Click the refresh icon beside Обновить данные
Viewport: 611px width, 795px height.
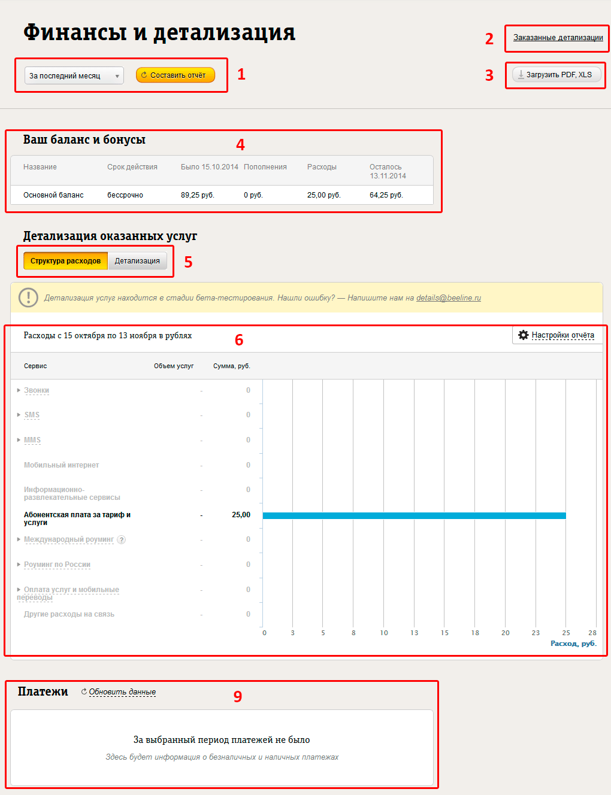pyautogui.click(x=84, y=691)
